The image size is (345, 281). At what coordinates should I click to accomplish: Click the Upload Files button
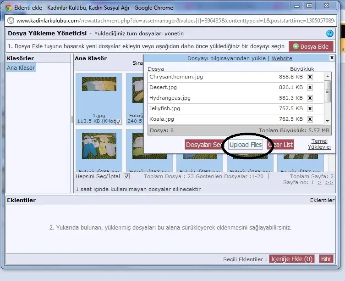pos(246,145)
